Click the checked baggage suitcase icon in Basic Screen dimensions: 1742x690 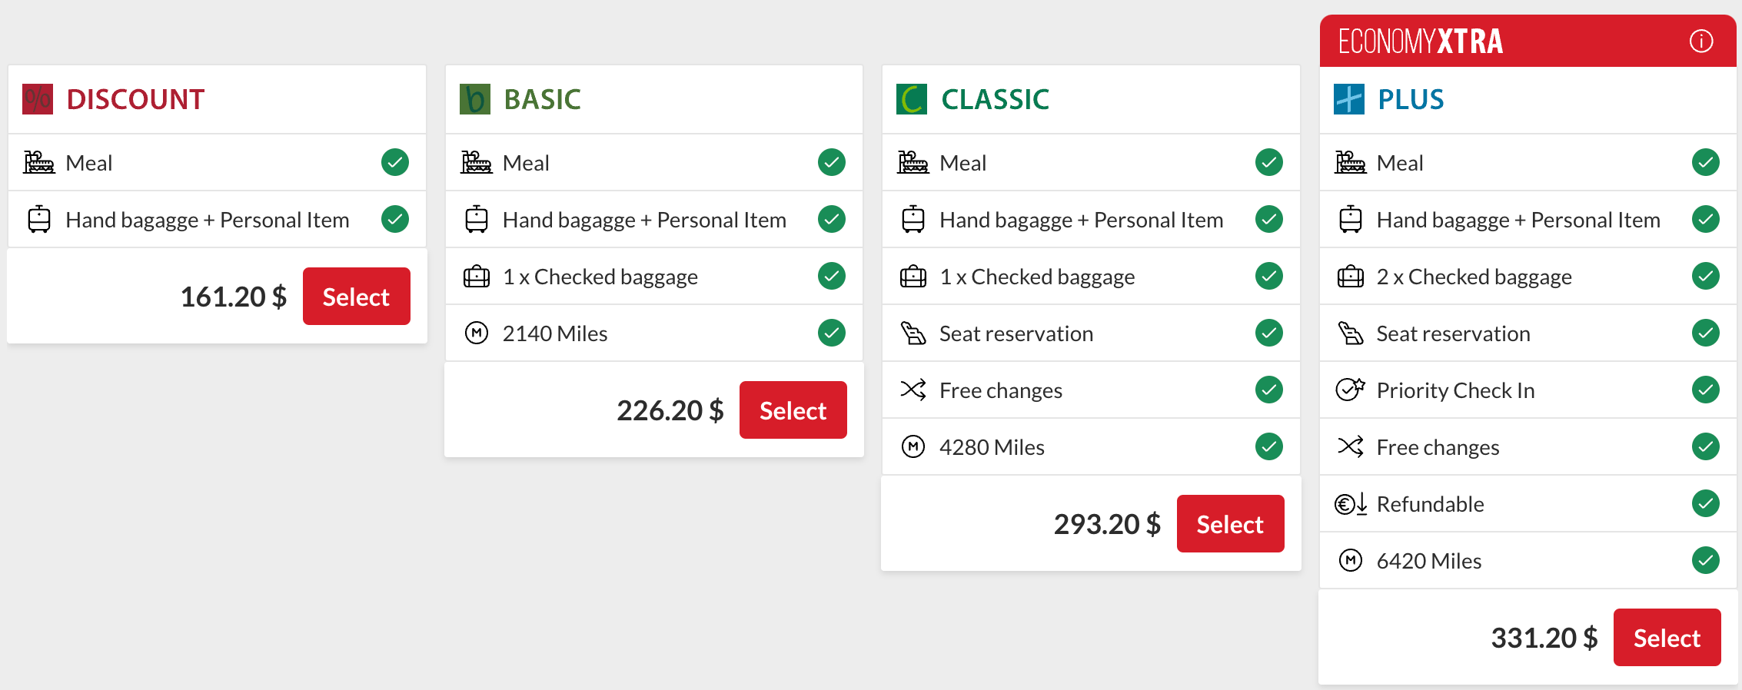point(477,277)
